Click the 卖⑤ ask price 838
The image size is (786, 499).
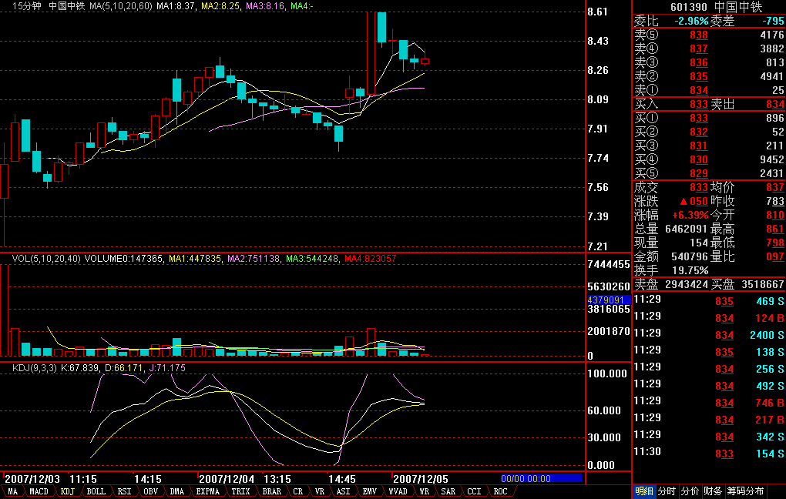[698, 35]
